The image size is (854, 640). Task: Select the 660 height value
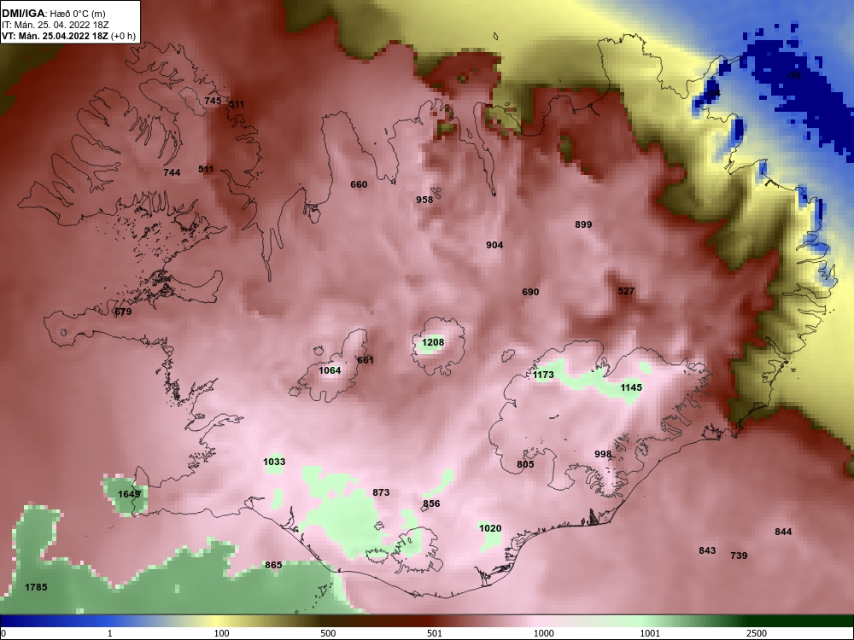point(359,184)
